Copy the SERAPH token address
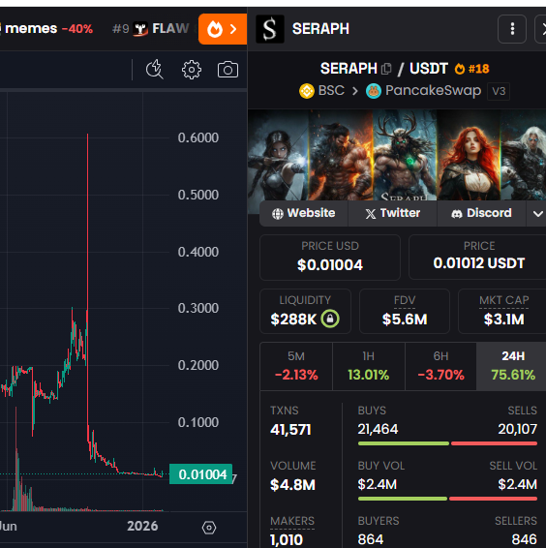Image resolution: width=546 pixels, height=548 pixels. coord(386,69)
